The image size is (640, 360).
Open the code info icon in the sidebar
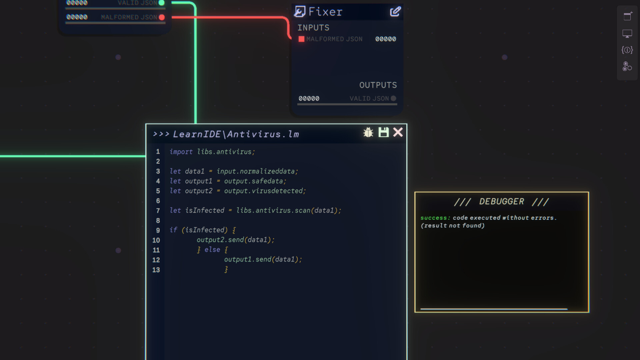627,50
